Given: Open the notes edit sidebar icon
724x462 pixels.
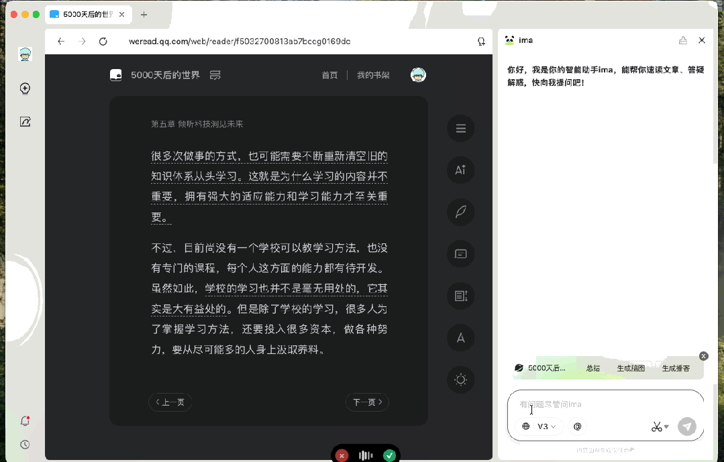Looking at the screenshot, I should click(25, 121).
